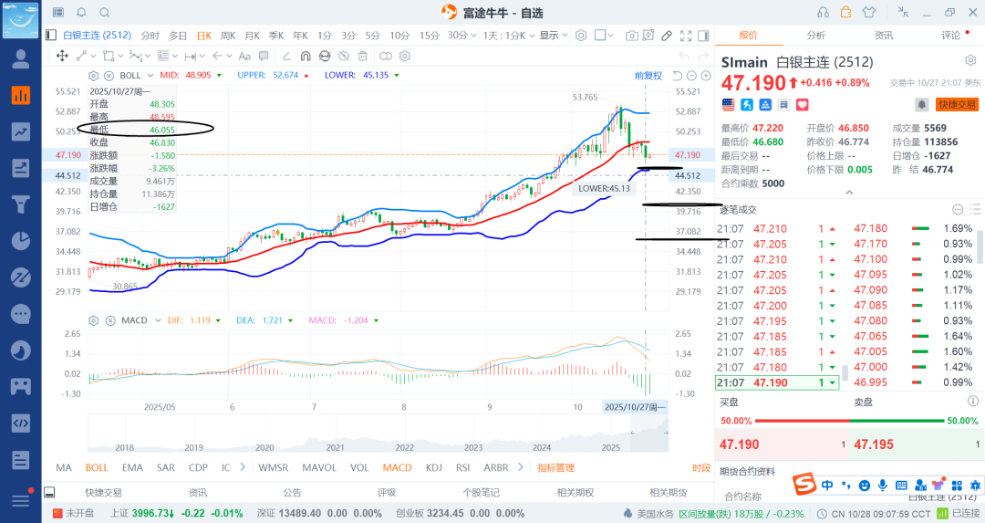Image resolution: width=985 pixels, height=523 pixels.
Task: Click bid price 47.190 box
Action: point(783,445)
